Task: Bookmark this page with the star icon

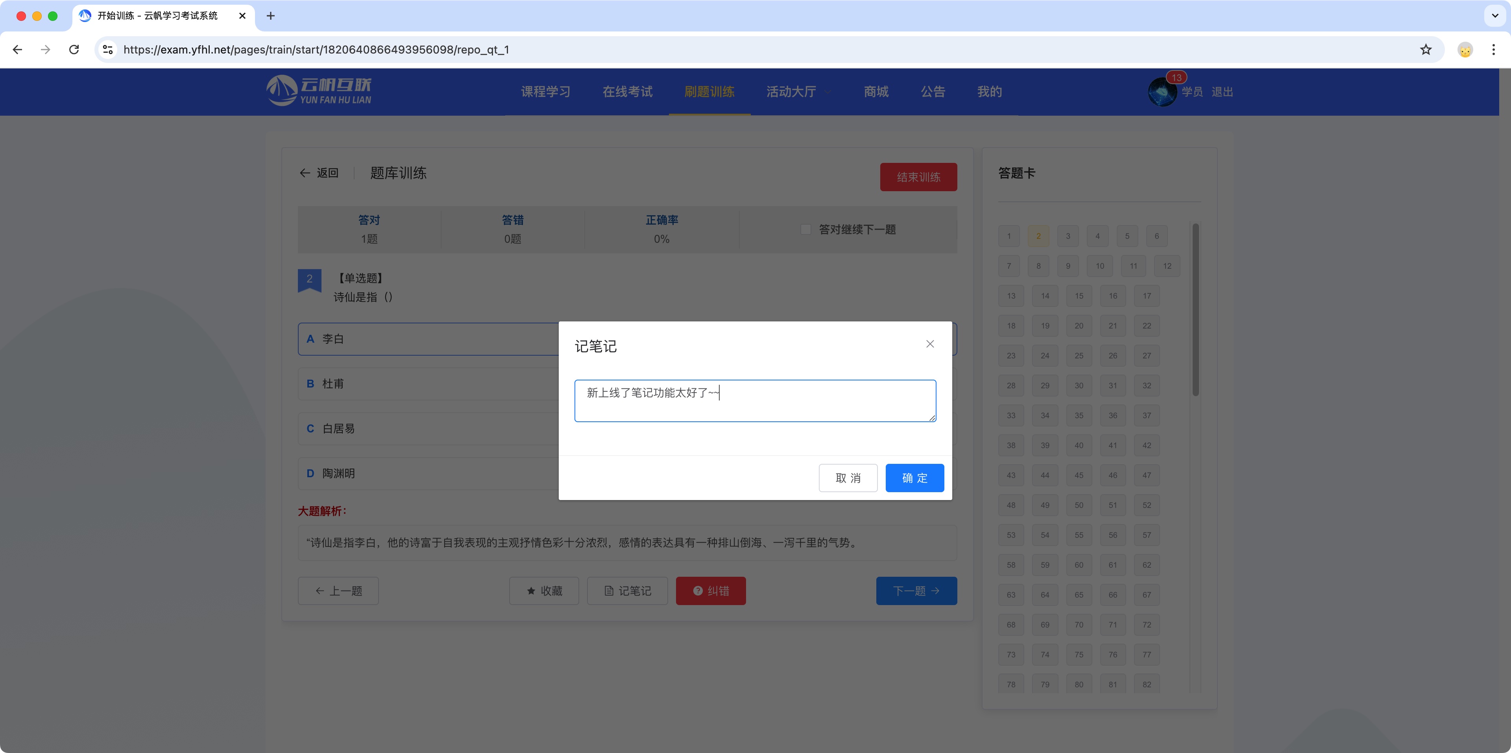Action: [x=1425, y=50]
